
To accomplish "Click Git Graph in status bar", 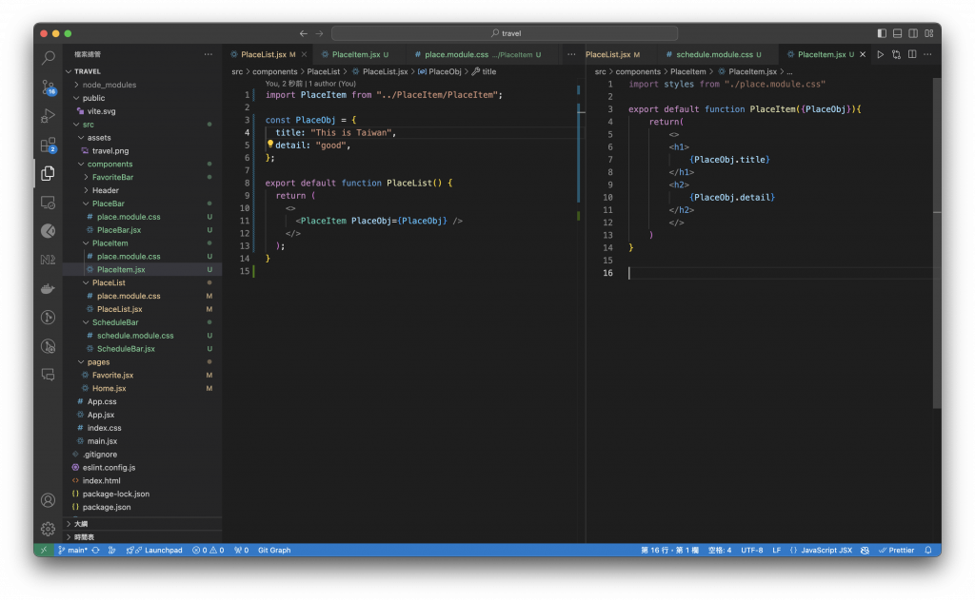I will pos(274,550).
